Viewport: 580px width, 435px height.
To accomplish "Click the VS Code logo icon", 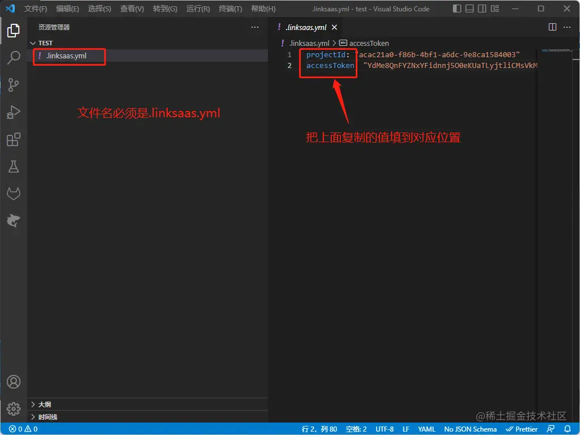I will tap(10, 8).
